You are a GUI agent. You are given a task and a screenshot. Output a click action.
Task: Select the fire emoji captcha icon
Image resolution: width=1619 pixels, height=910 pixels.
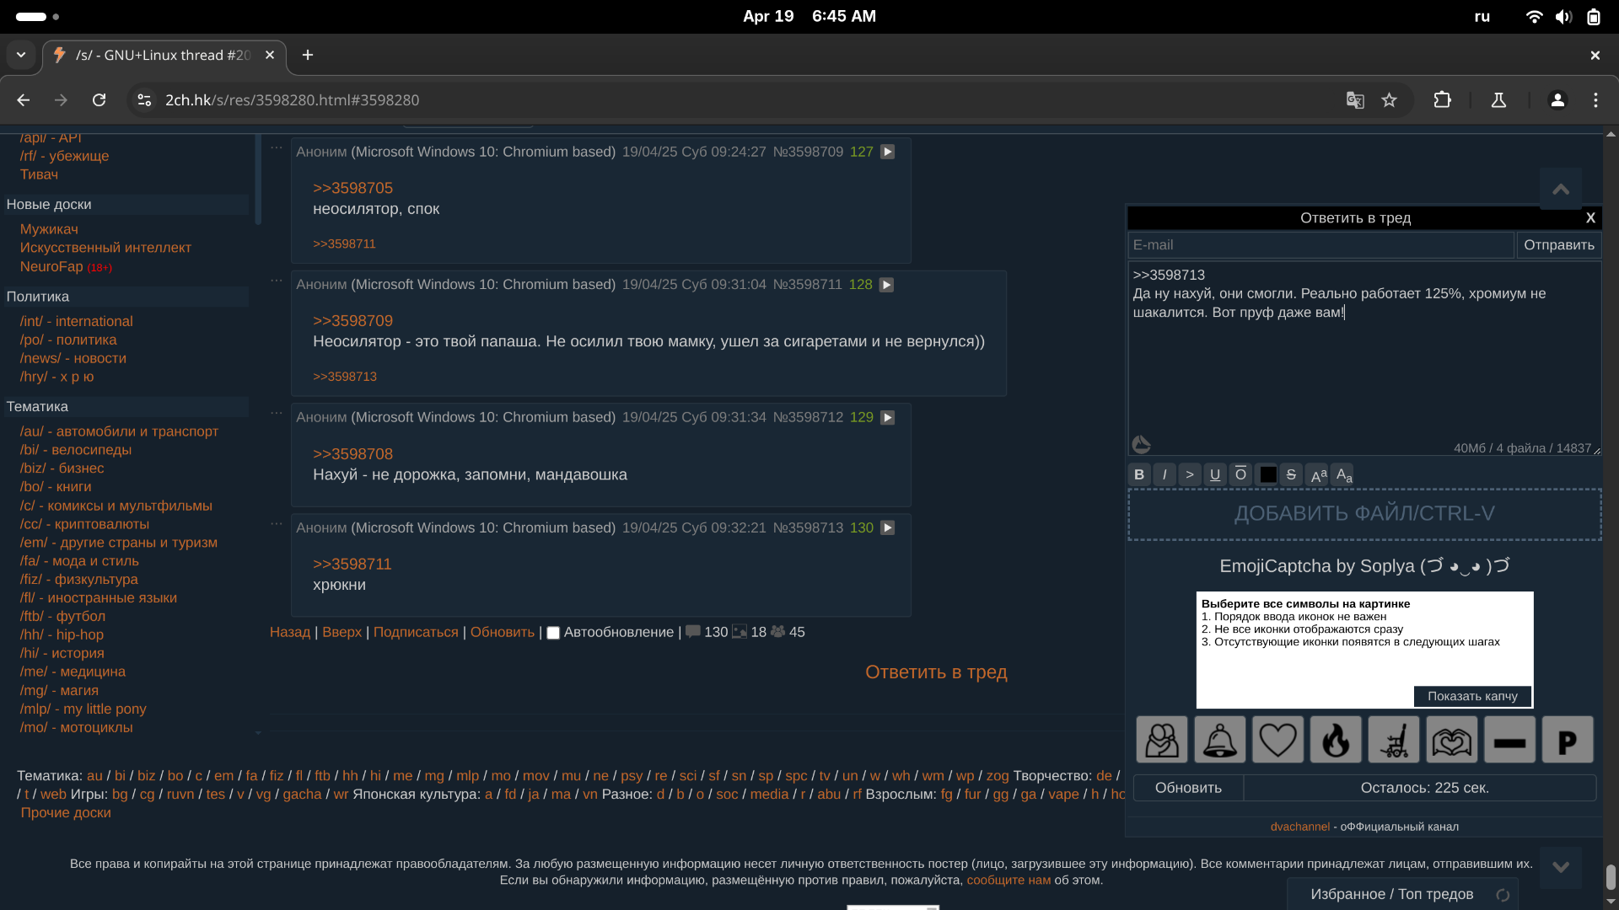click(1336, 741)
